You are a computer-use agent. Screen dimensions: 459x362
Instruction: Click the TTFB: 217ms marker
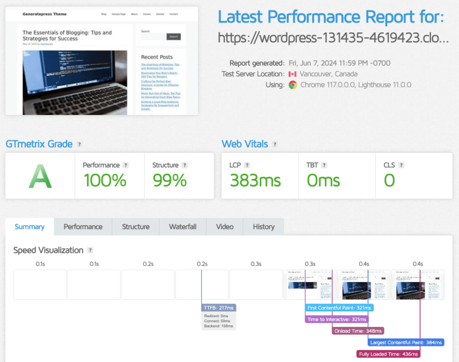(219, 308)
